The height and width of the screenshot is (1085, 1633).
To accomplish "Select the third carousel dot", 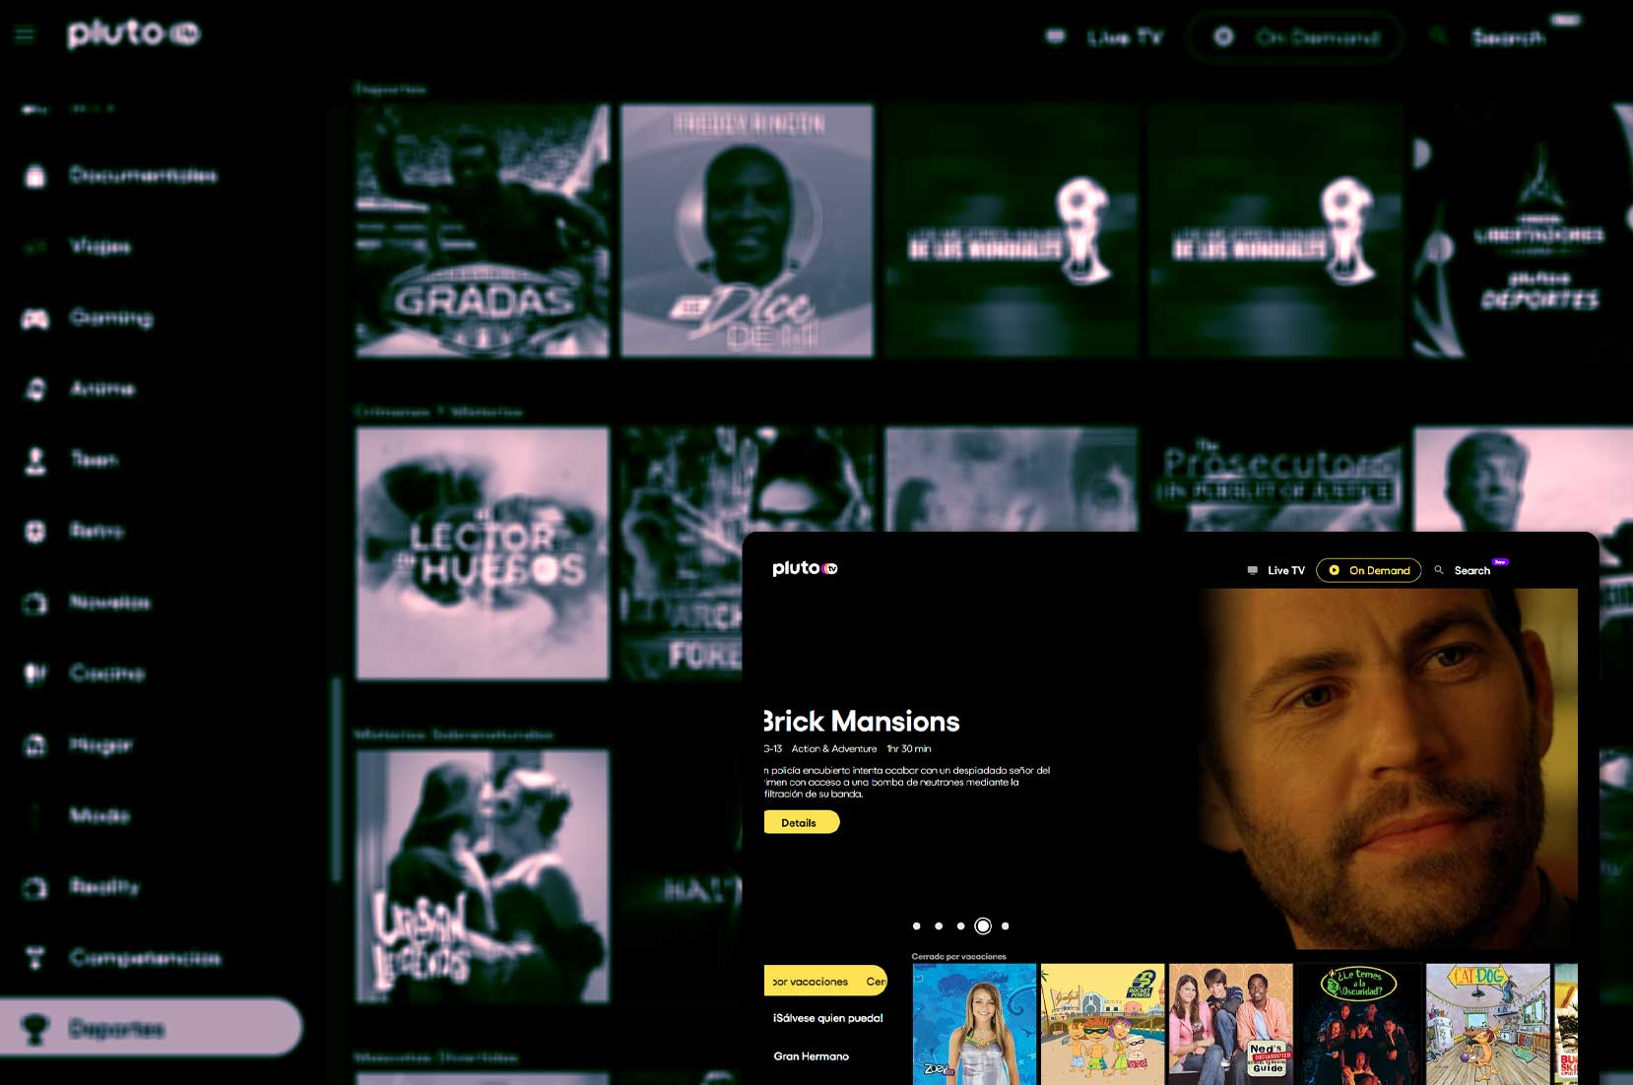I will pyautogui.click(x=960, y=925).
